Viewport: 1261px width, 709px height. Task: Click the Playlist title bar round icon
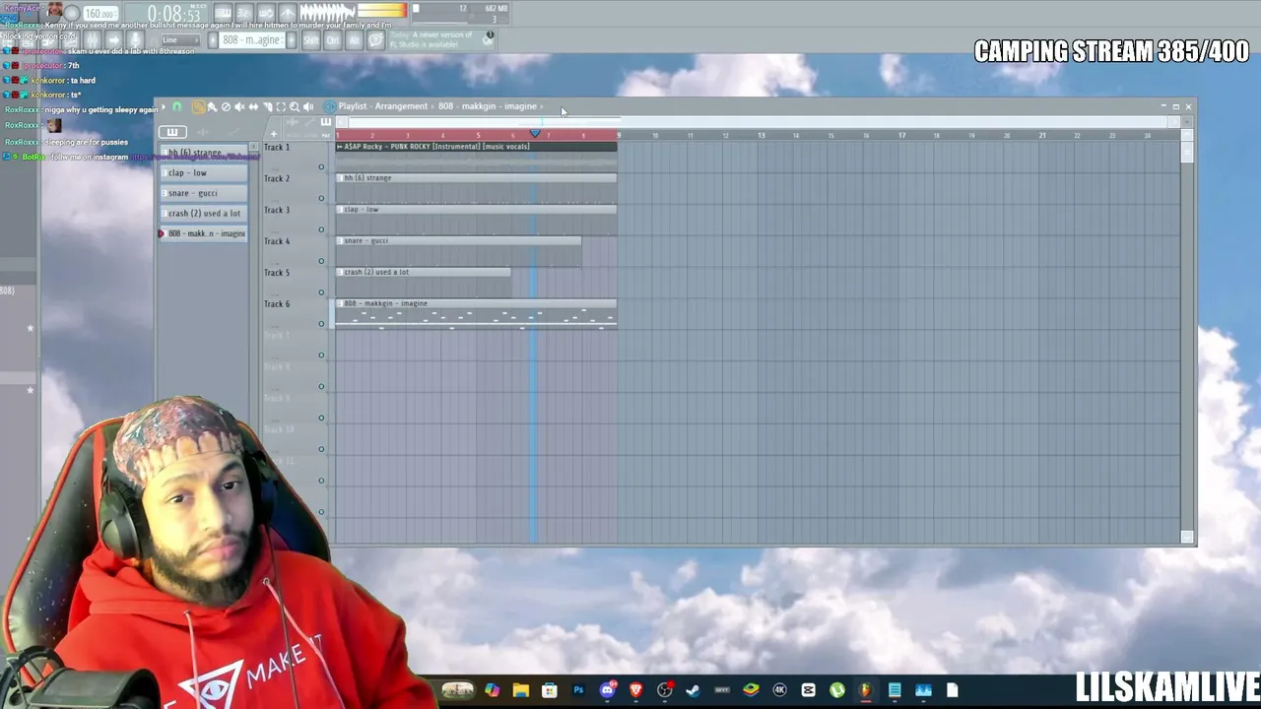click(329, 106)
